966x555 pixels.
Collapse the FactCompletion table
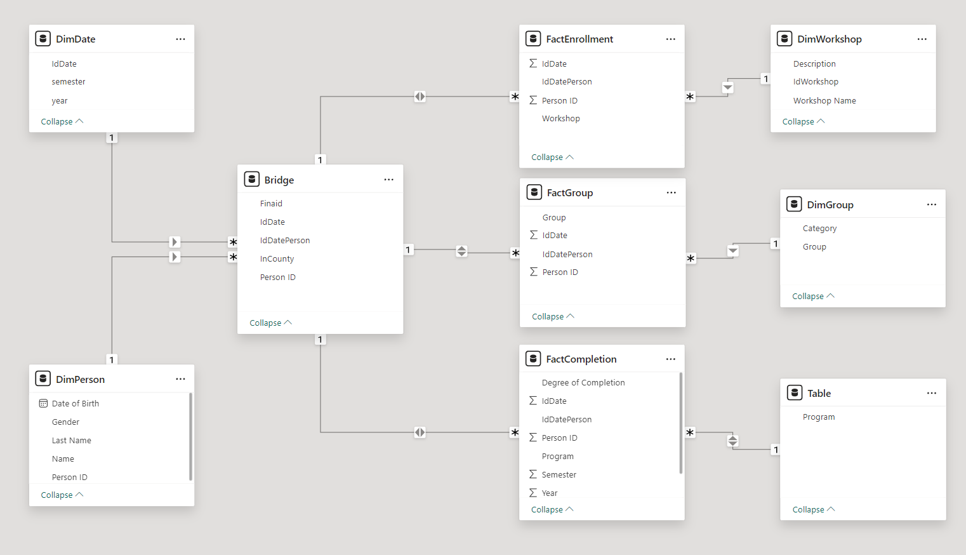pos(552,509)
